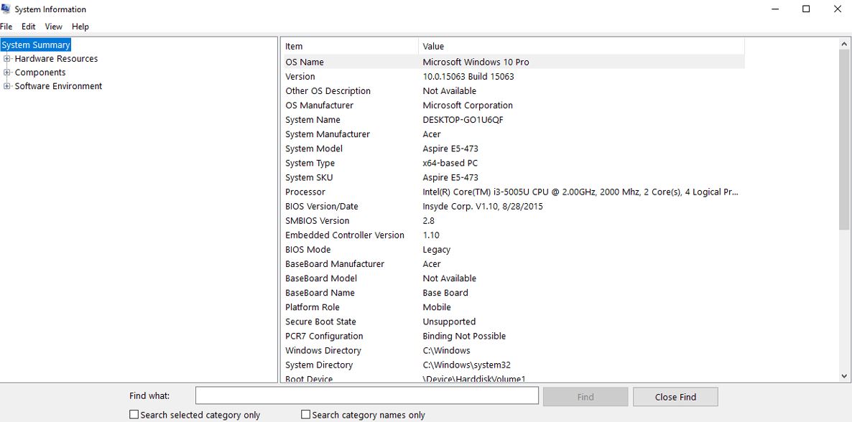The image size is (852, 422).
Task: Select the Hardware Resources tree item
Action: [56, 59]
